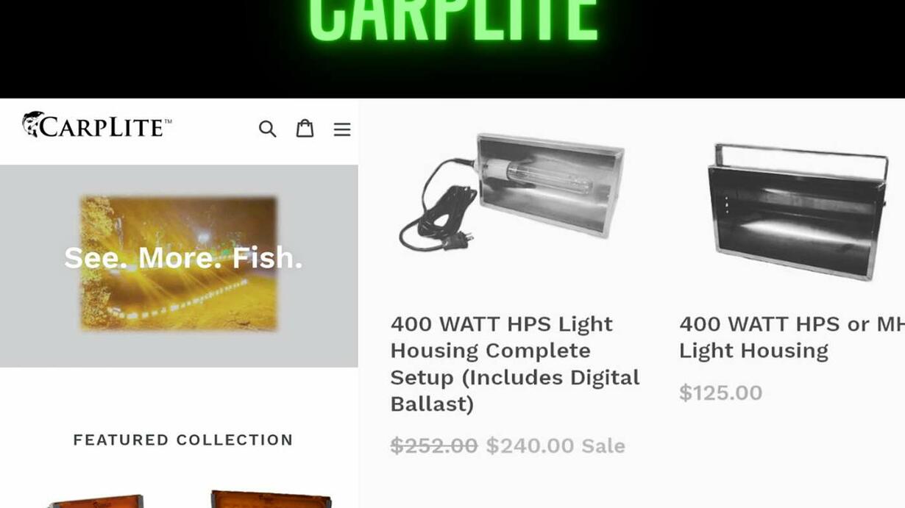The height and width of the screenshot is (508, 905).
Task: Click the crossed-out $252.00 price
Action: coord(434,446)
